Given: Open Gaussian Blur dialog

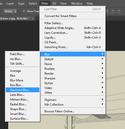Looking at the screenshot, I should [22, 90].
